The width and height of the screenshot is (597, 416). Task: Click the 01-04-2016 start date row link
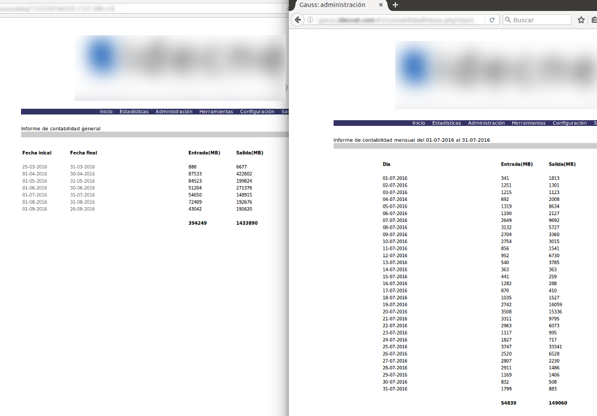click(x=35, y=174)
